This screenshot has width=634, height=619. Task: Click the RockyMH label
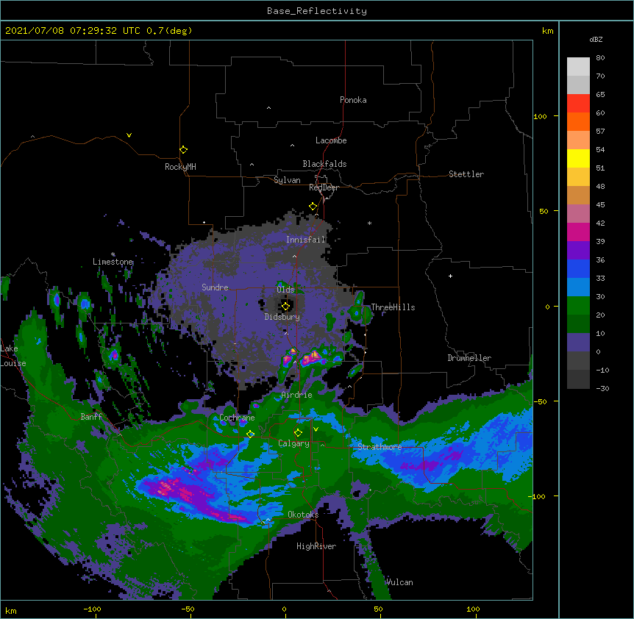pyautogui.click(x=180, y=166)
